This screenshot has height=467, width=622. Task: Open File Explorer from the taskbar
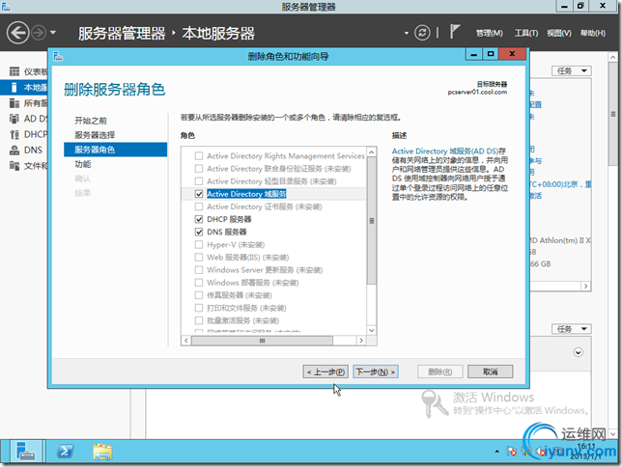click(x=102, y=452)
